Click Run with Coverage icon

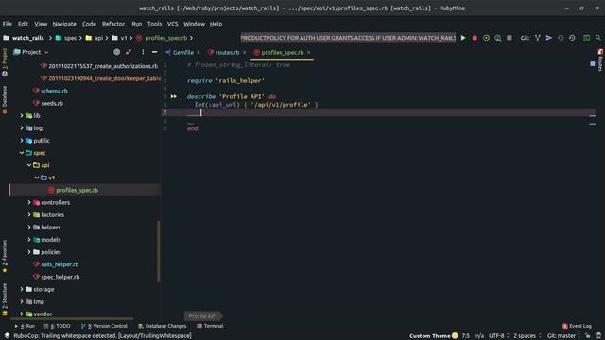[486, 38]
